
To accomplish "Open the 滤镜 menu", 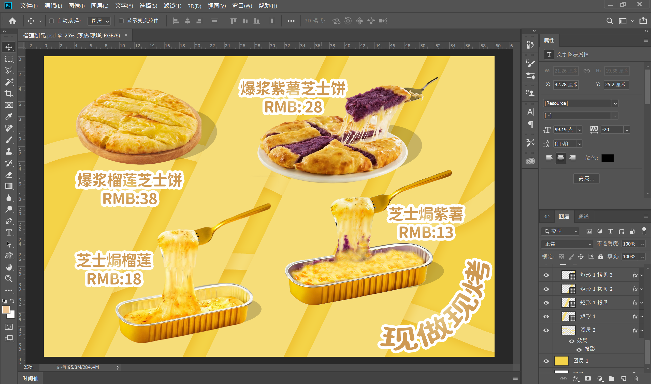I will (172, 6).
